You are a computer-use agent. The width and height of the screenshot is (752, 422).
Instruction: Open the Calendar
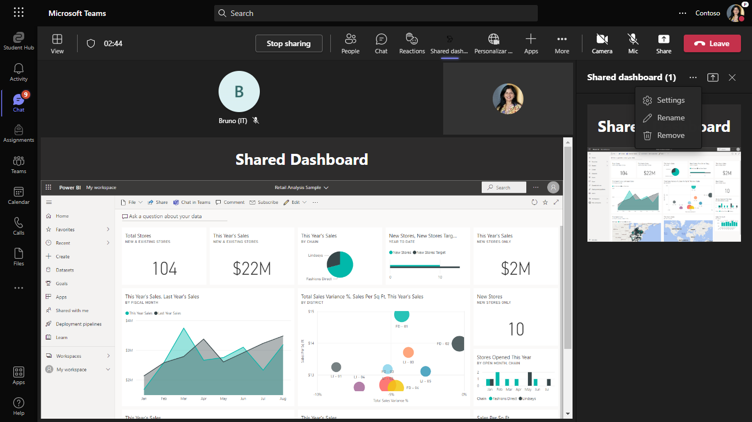pyautogui.click(x=19, y=195)
